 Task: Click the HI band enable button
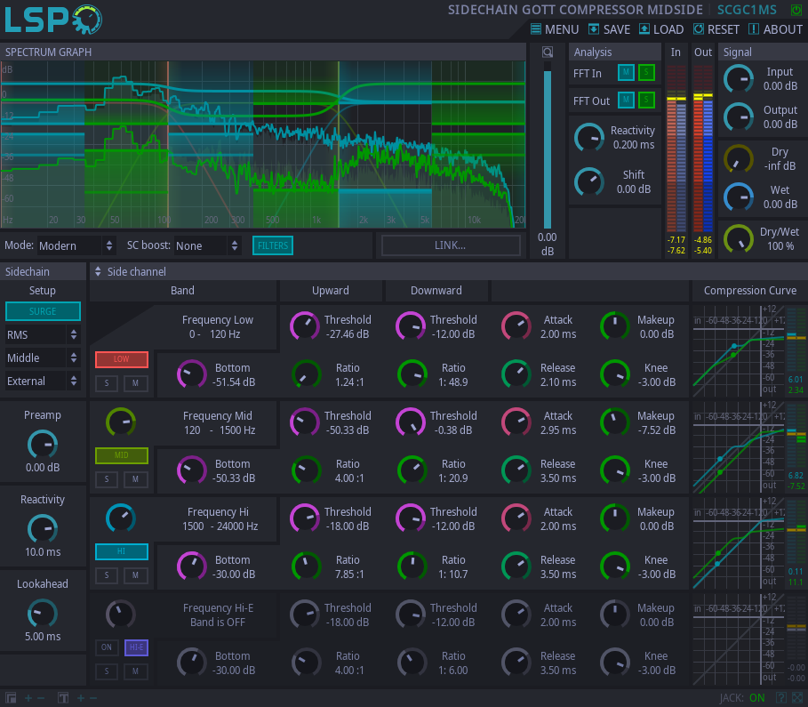click(x=122, y=551)
